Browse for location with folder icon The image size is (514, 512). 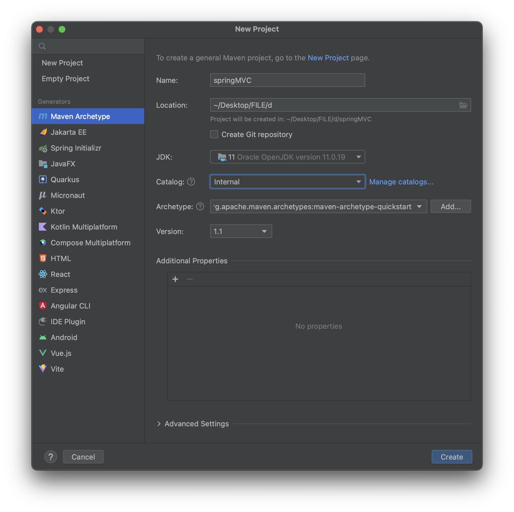point(463,105)
